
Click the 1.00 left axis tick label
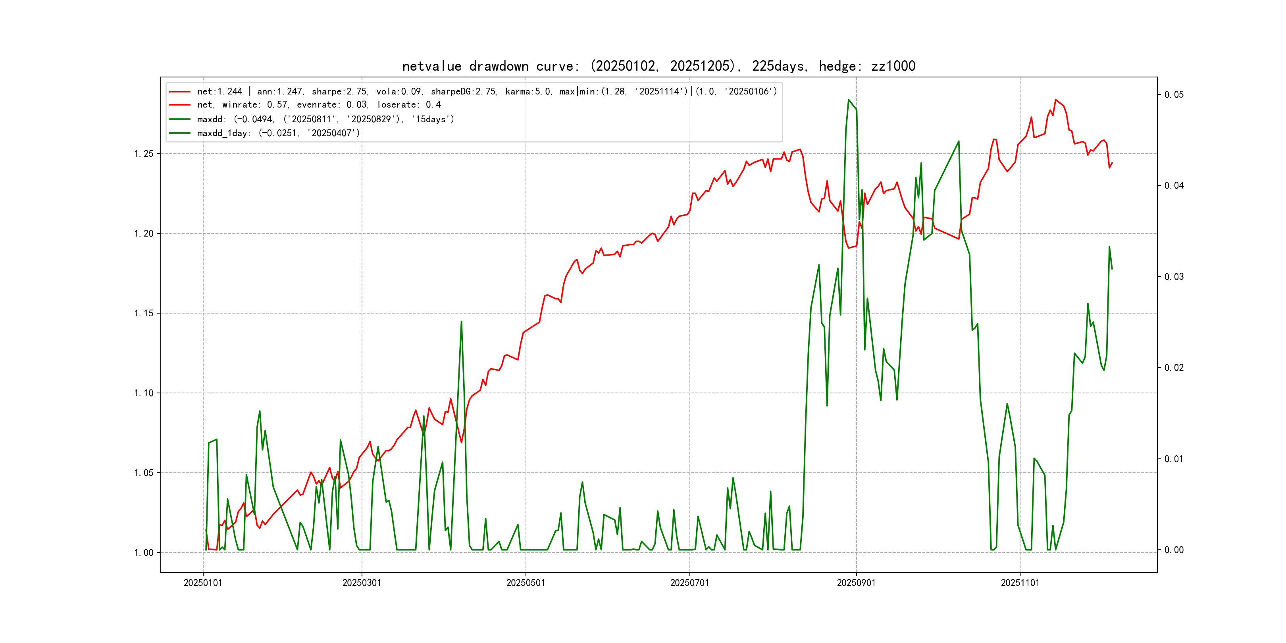(143, 553)
